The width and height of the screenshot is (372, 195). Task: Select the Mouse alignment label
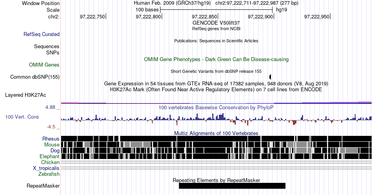click(52, 144)
